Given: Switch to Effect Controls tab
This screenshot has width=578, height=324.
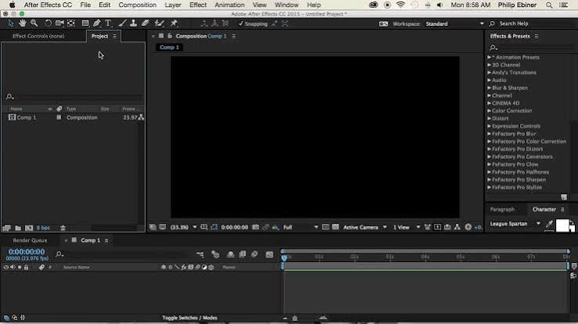Looking at the screenshot, I should click(38, 36).
